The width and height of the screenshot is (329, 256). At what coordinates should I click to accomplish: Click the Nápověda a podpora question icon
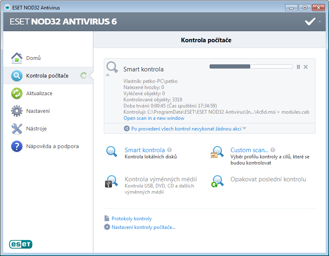click(x=17, y=146)
